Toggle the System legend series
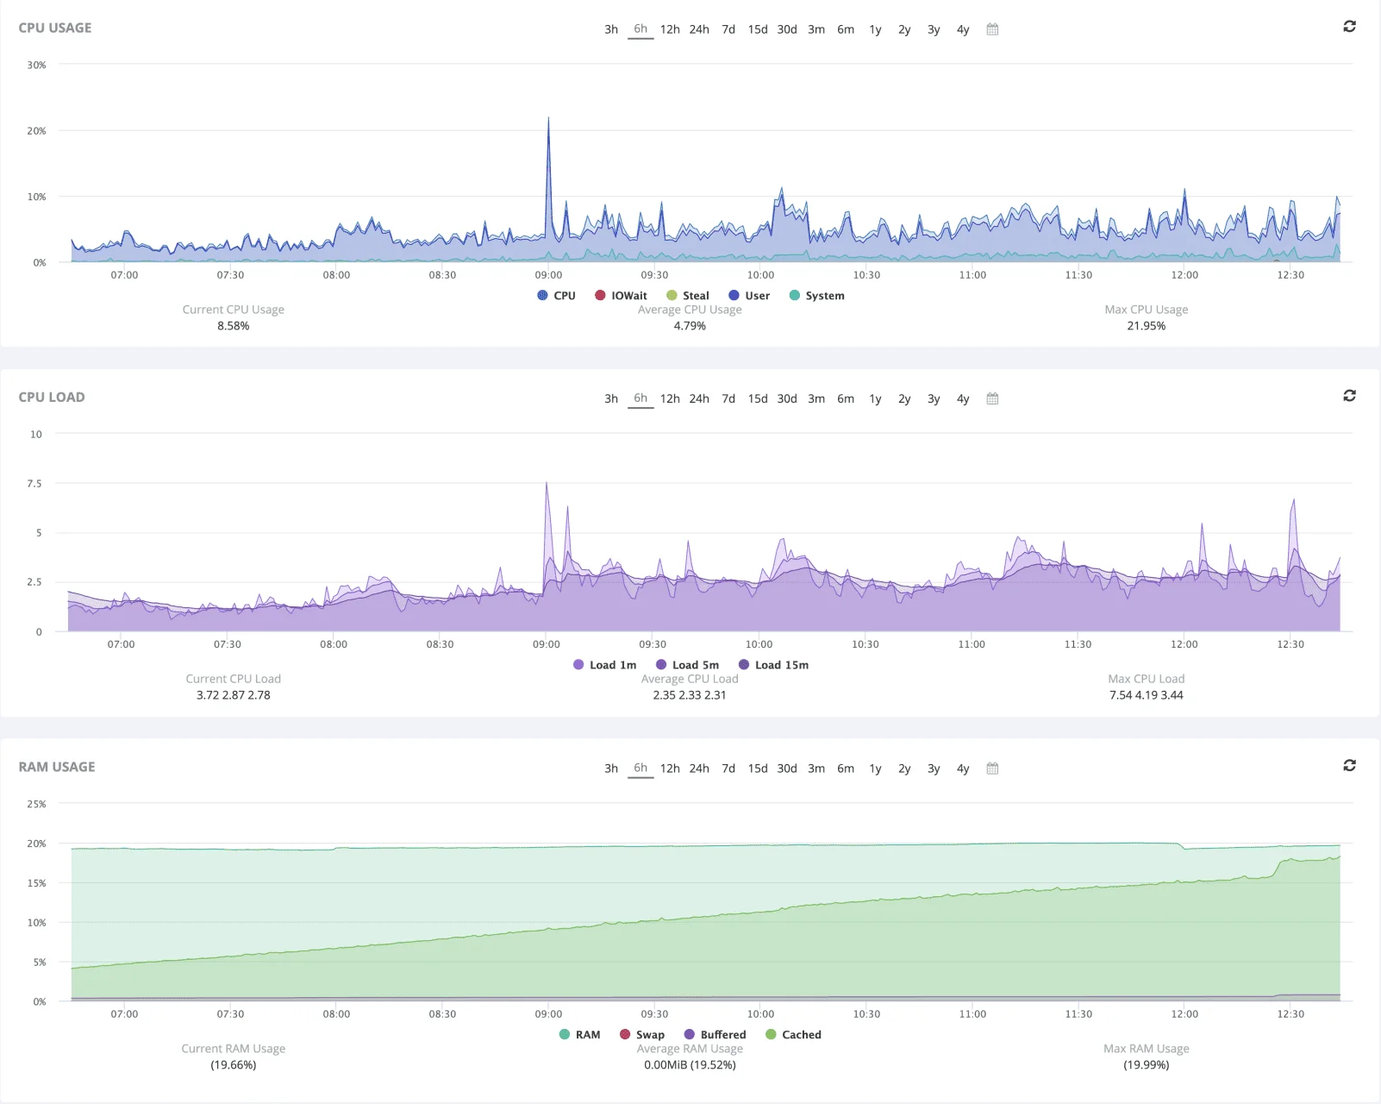The image size is (1381, 1104). 817,295
